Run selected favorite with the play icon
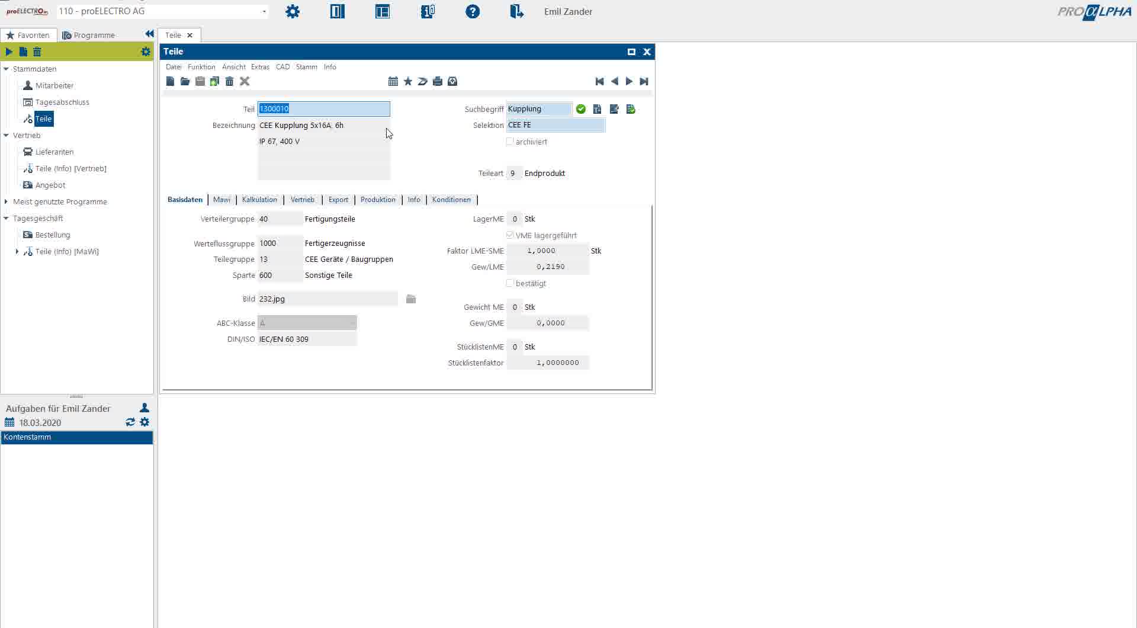Screen dimensions: 1137x628 [x=9, y=52]
